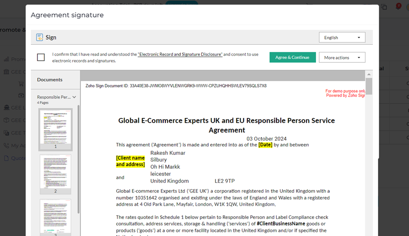Tick the electronic signature consent checkbox
409x236 pixels.
(x=41, y=57)
